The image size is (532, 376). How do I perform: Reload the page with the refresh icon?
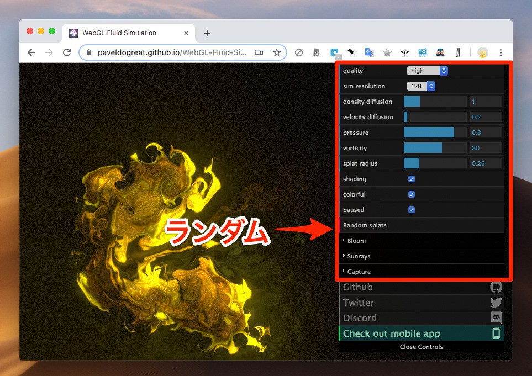pyautogui.click(x=67, y=52)
